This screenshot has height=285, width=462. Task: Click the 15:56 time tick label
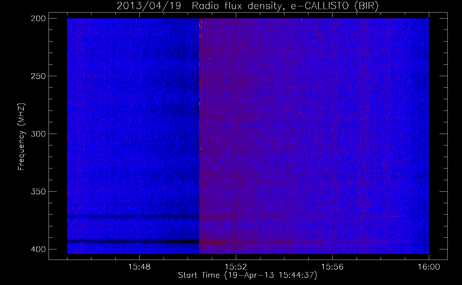(332, 267)
